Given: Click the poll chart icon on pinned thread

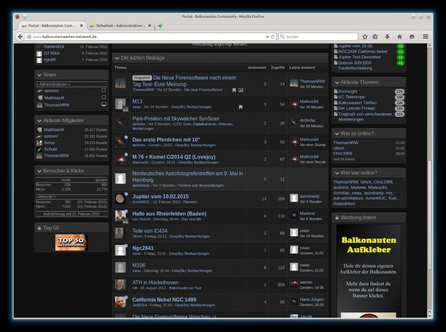Looking at the screenshot, I should [x=240, y=90].
